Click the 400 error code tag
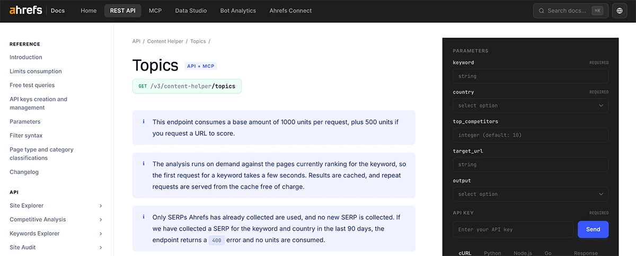Image resolution: width=636 pixels, height=256 pixels. pyautogui.click(x=216, y=240)
